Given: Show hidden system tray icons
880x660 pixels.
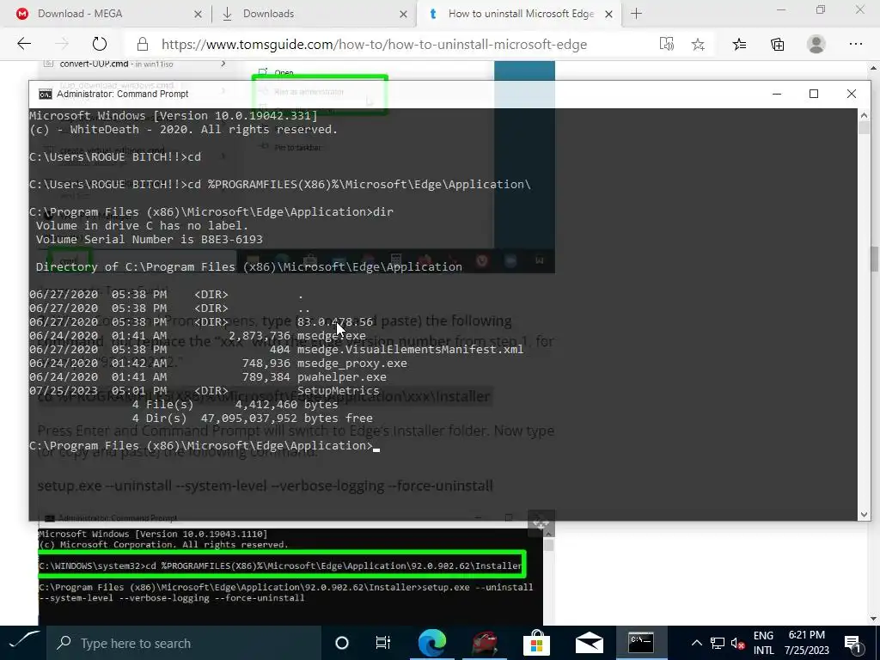Looking at the screenshot, I should [696, 643].
